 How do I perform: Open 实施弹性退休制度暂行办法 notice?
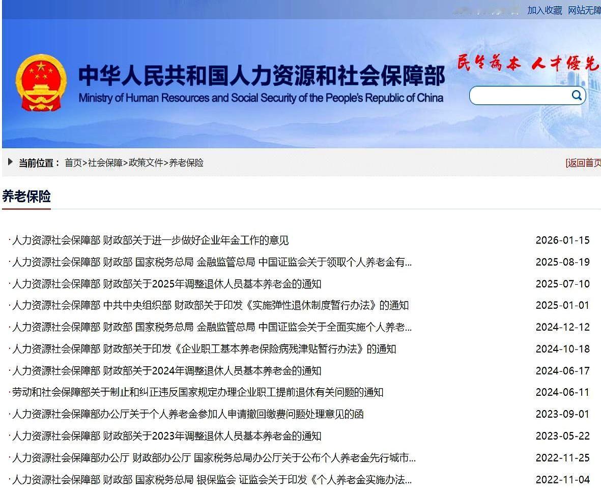pos(211,306)
